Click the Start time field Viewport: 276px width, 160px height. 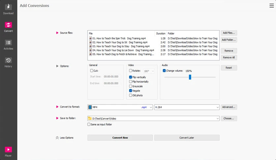[x=112, y=77]
